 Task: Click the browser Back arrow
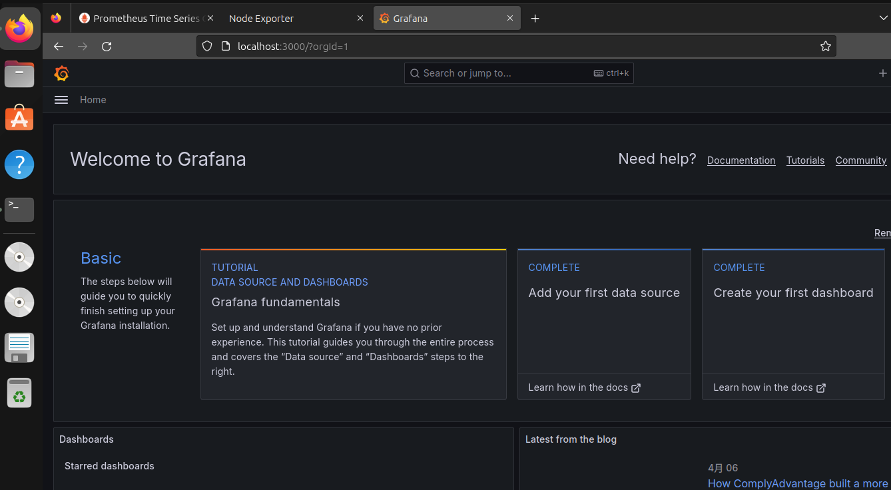coord(59,46)
